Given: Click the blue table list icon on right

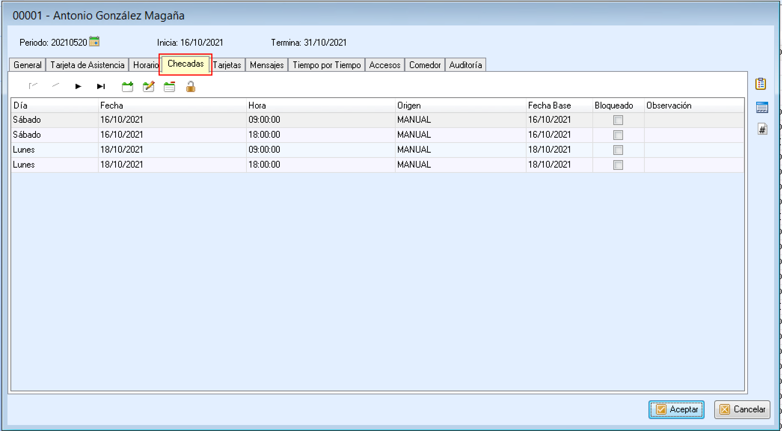Looking at the screenshot, I should tap(762, 108).
